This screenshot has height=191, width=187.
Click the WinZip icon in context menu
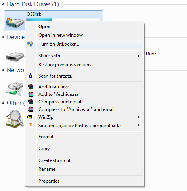click(30, 117)
